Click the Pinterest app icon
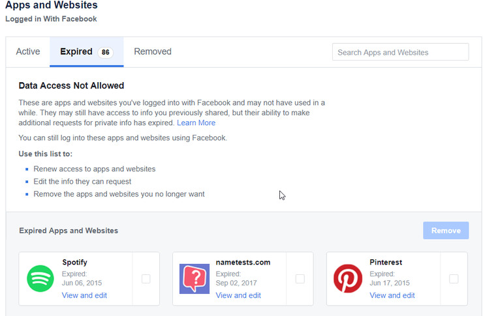Screen dimensions: 483x316 point(348,278)
